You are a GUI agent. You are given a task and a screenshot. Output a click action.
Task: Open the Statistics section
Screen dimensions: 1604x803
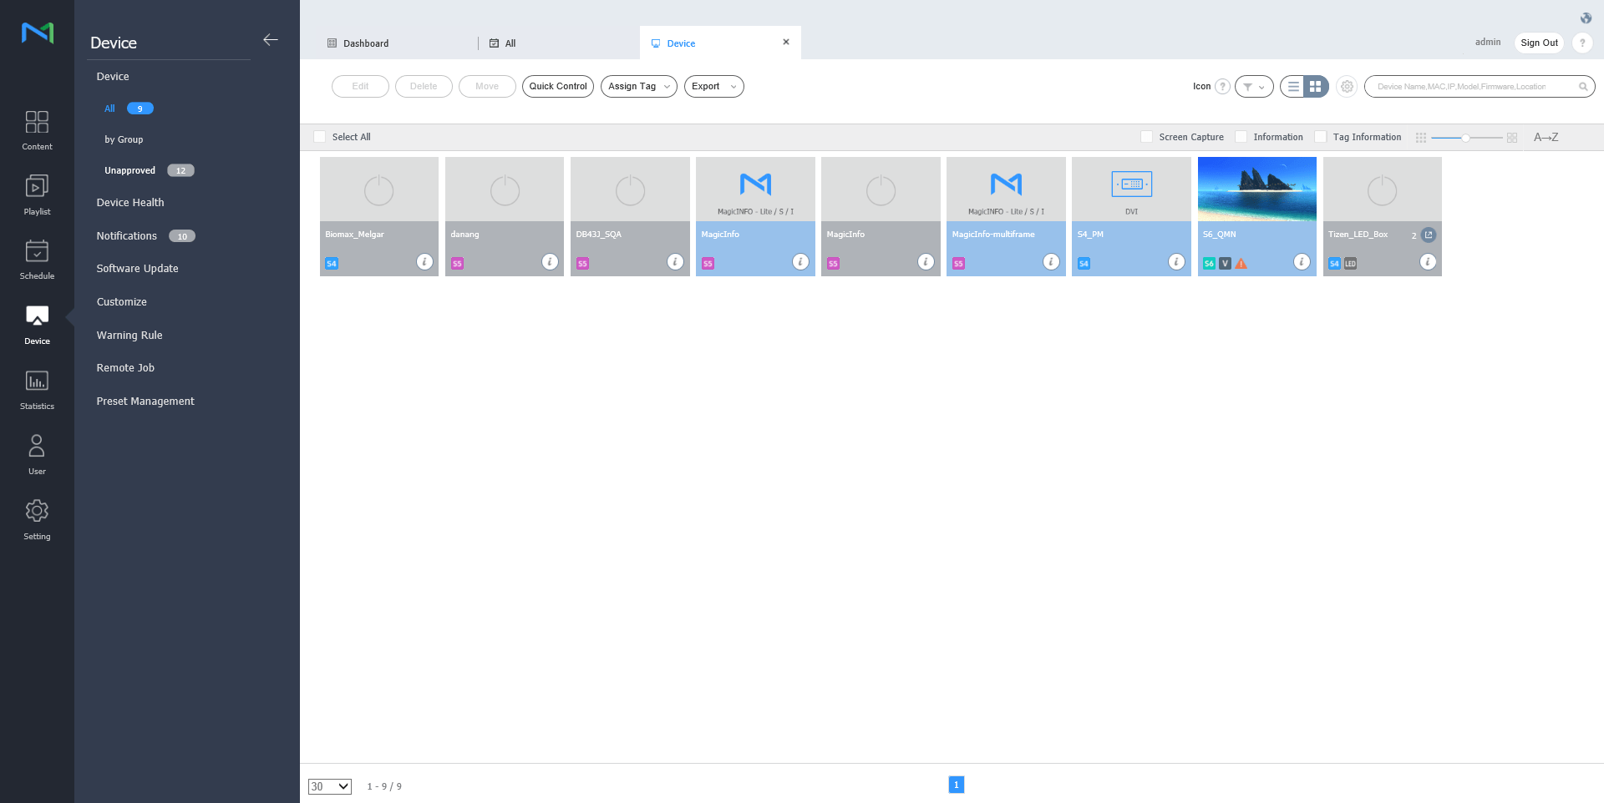37,390
